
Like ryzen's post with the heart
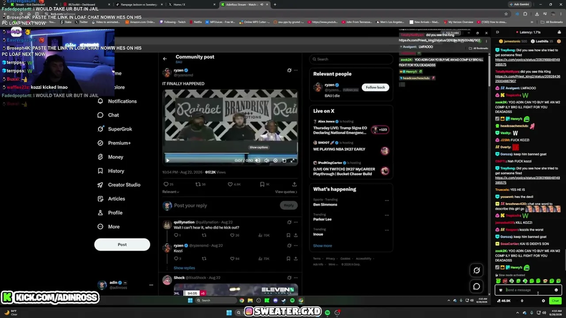coord(230,184)
